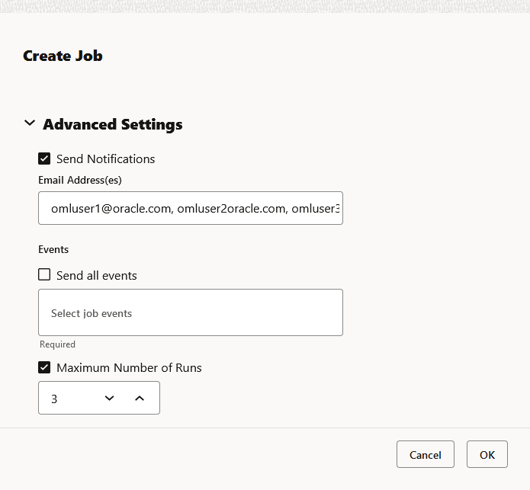
Task: Collapse the Advanced Settings chevron
Action: click(30, 123)
